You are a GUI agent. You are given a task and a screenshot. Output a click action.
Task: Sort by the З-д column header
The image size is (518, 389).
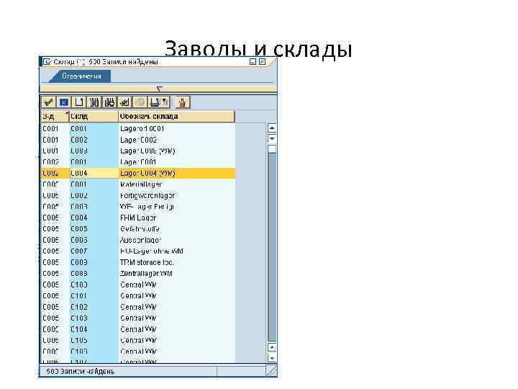click(55, 117)
